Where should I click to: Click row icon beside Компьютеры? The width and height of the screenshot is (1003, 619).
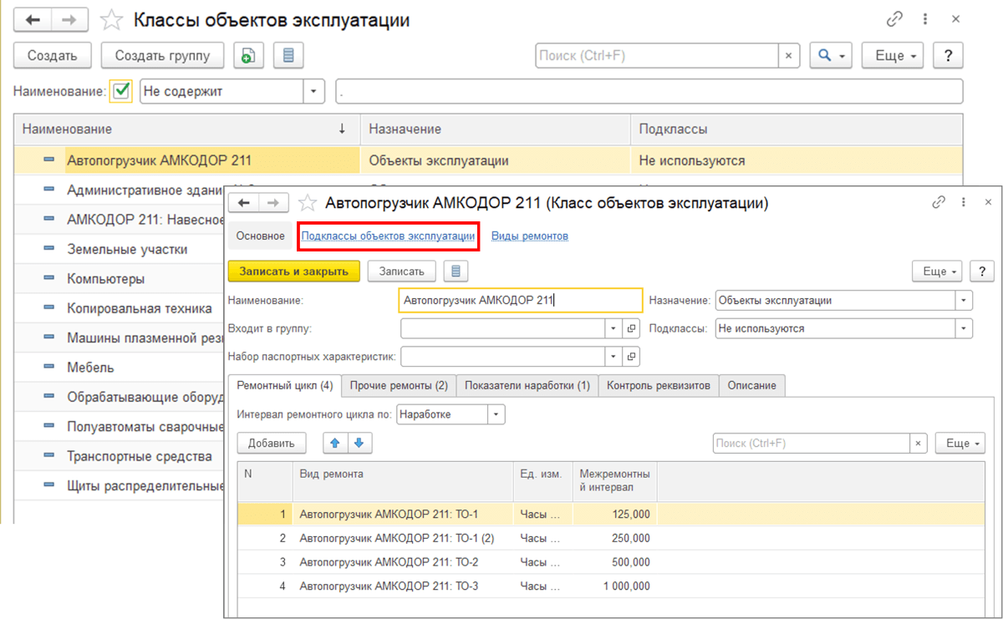tap(48, 279)
